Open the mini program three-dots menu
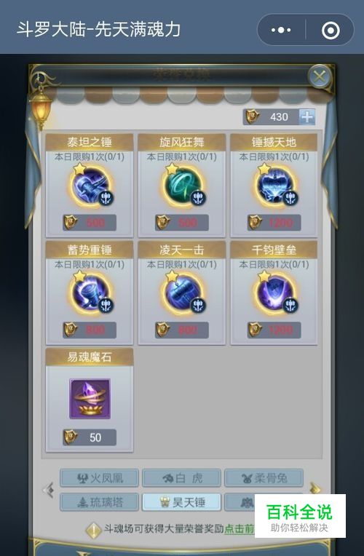Image resolution: width=364 pixels, height=556 pixels. (281, 30)
